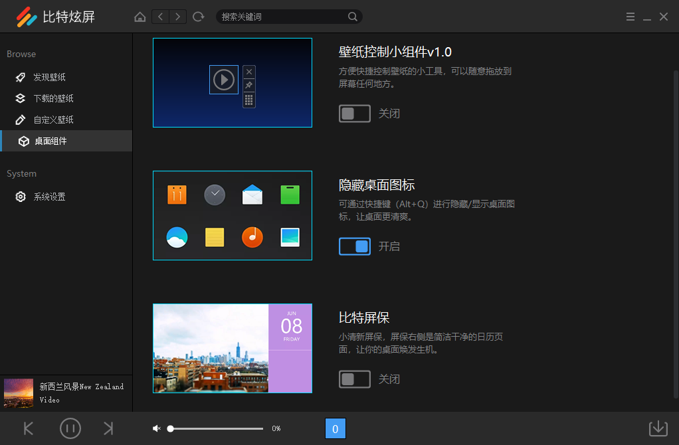Click the 新西兰风景New Zealand Video title
Viewport: 679px width, 445px height.
(82, 393)
